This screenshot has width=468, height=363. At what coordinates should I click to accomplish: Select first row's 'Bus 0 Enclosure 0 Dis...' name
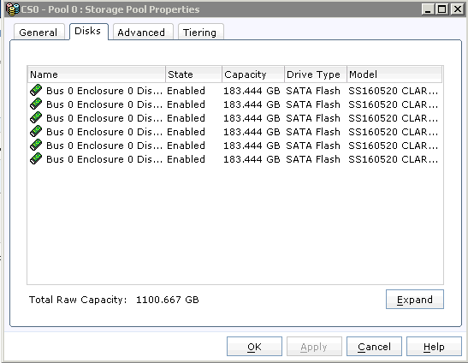coord(104,91)
